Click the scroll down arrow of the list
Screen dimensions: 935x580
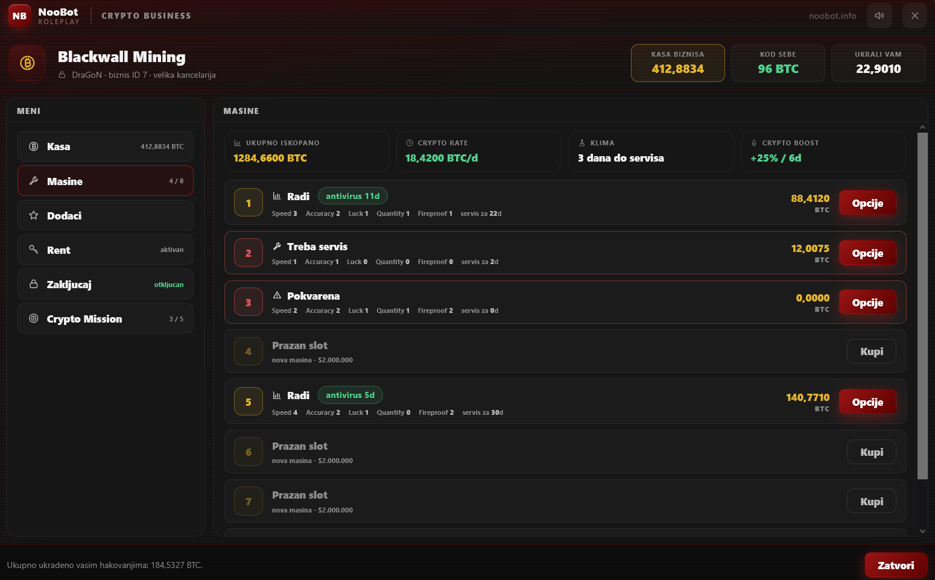coord(922,531)
